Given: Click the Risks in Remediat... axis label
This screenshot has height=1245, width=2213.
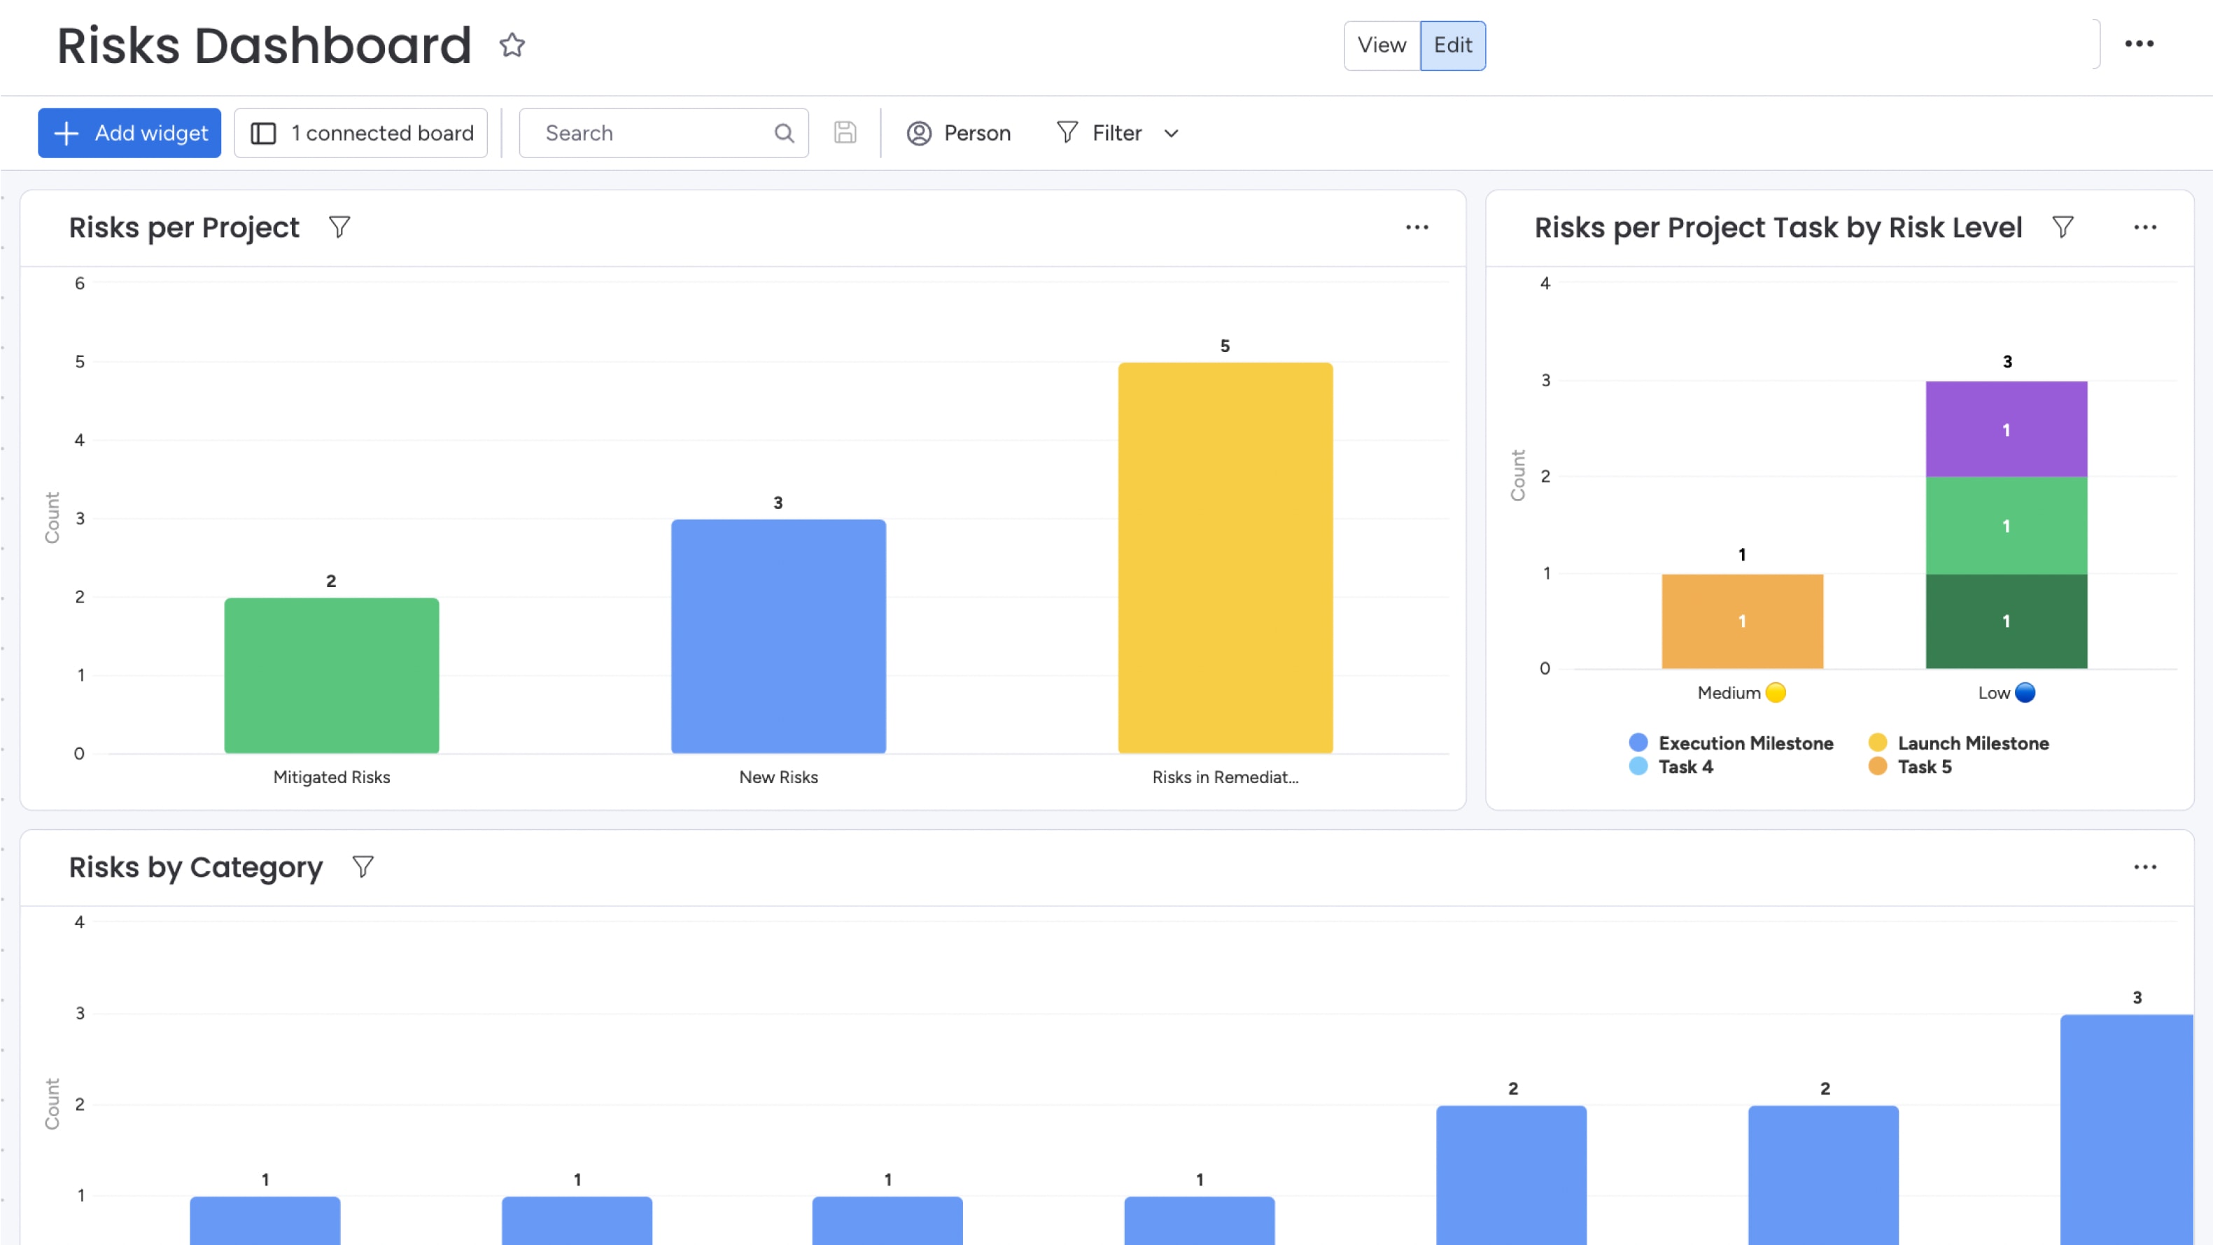Looking at the screenshot, I should point(1225,777).
